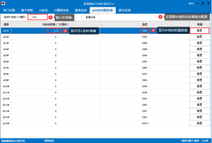Select the AI4# channel cell

(6, 49)
